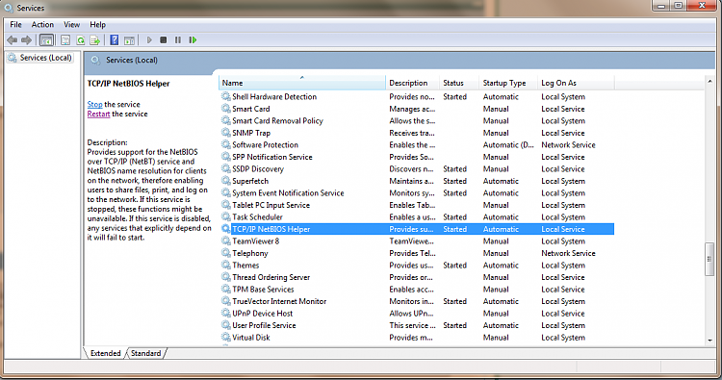Click the gear icon beside SNMP Trap
This screenshot has height=380, width=722.
225,133
